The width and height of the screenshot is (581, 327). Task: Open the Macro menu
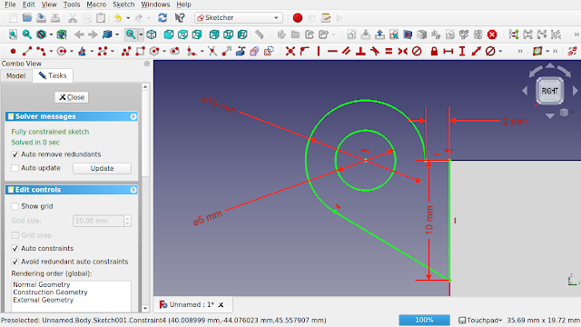pyautogui.click(x=96, y=5)
